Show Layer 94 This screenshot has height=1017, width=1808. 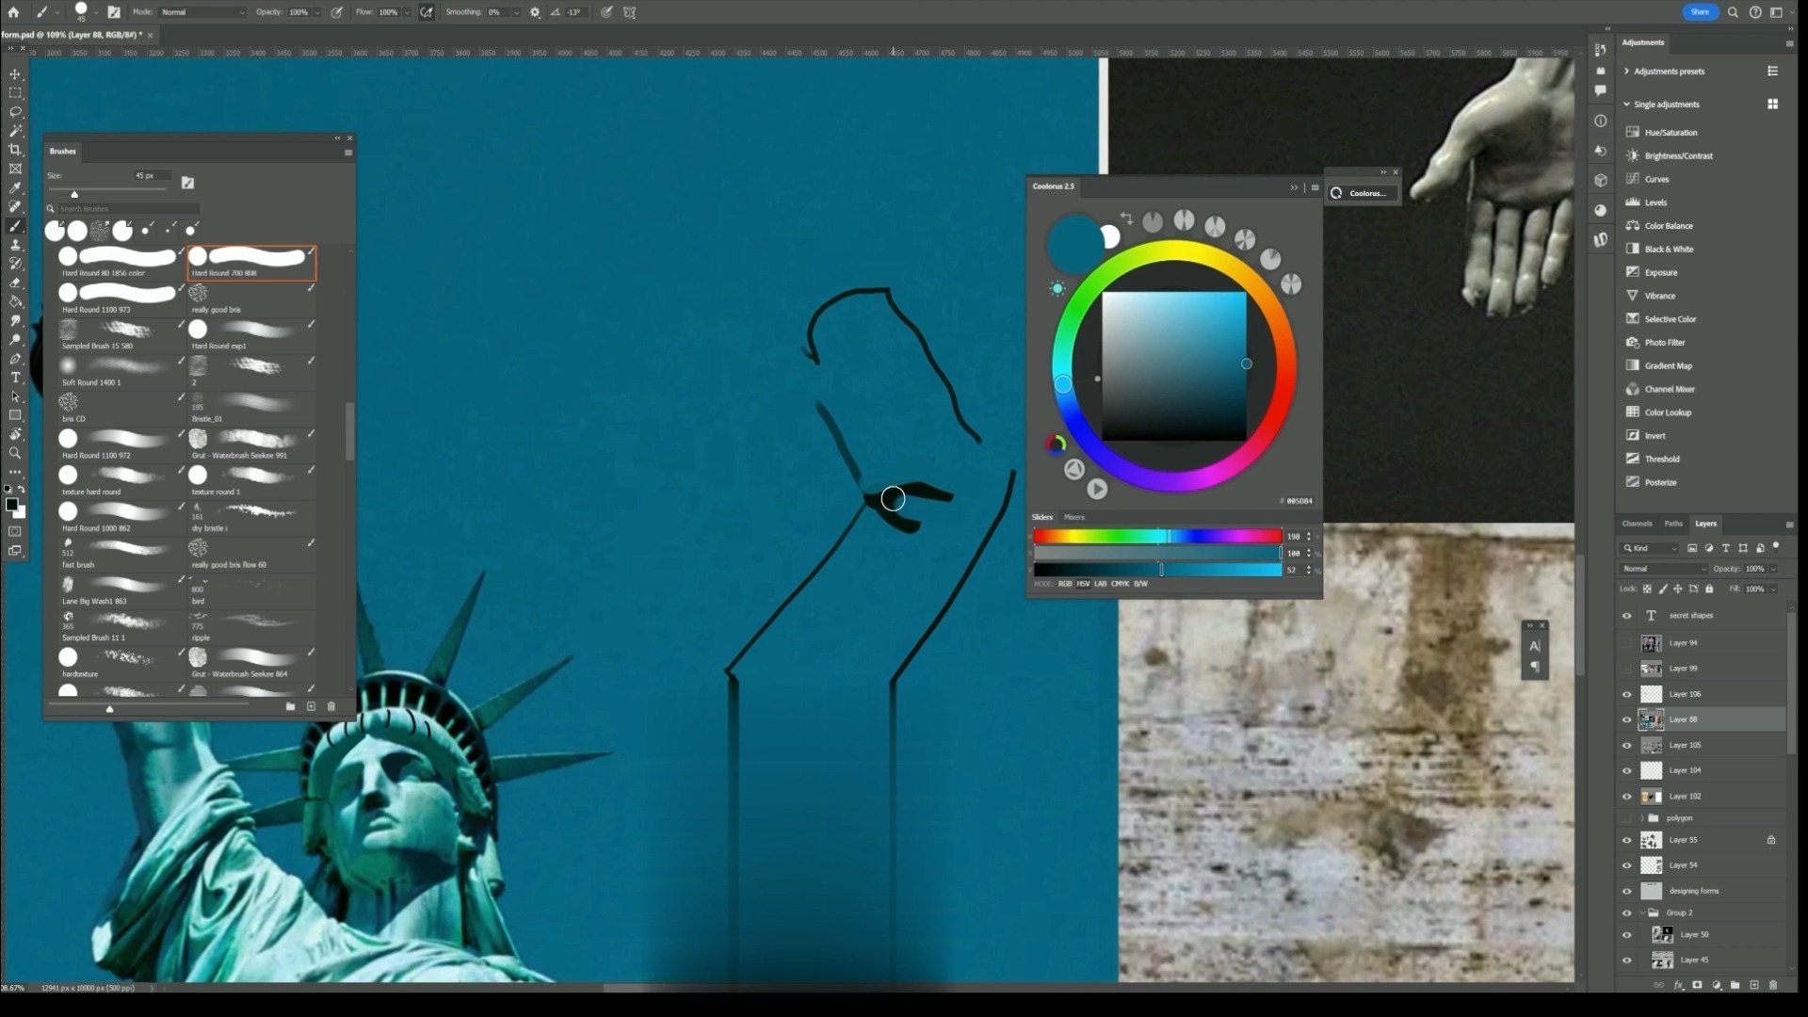point(1626,643)
